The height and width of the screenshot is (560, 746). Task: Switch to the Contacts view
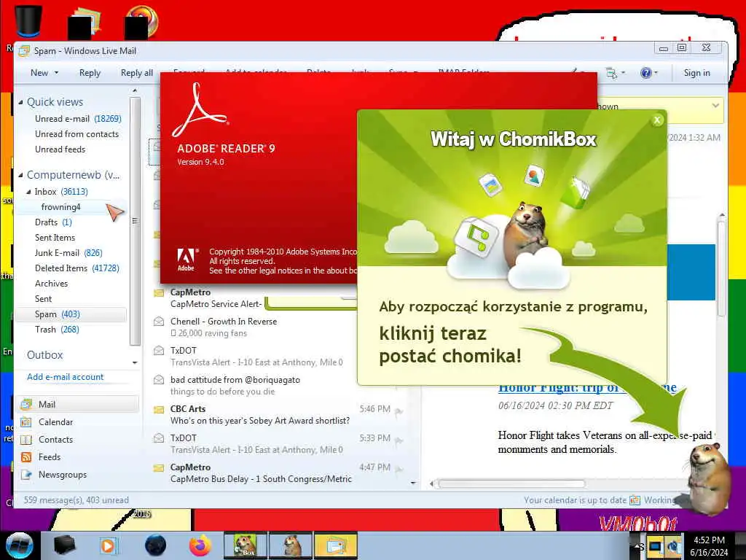click(55, 440)
